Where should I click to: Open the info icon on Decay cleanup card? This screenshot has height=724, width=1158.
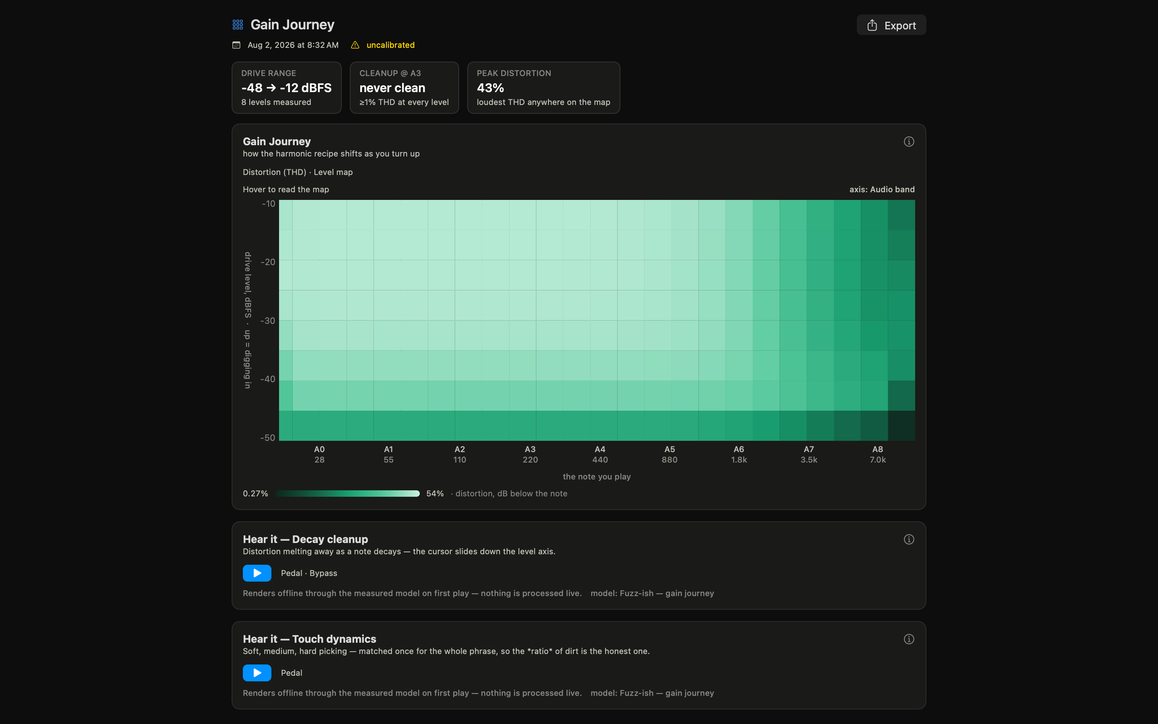(x=909, y=540)
